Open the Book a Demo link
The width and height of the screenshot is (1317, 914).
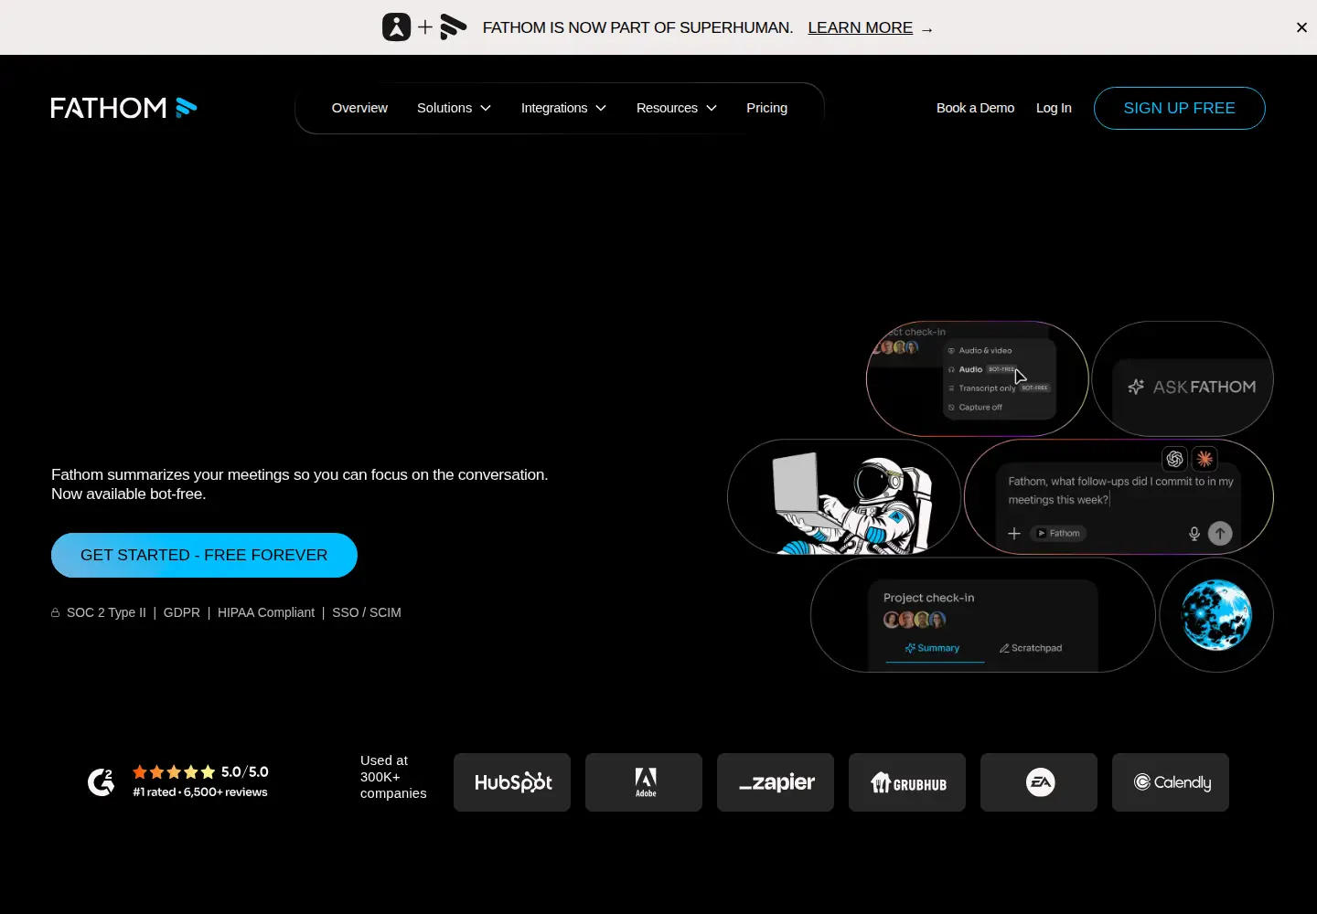click(x=975, y=108)
